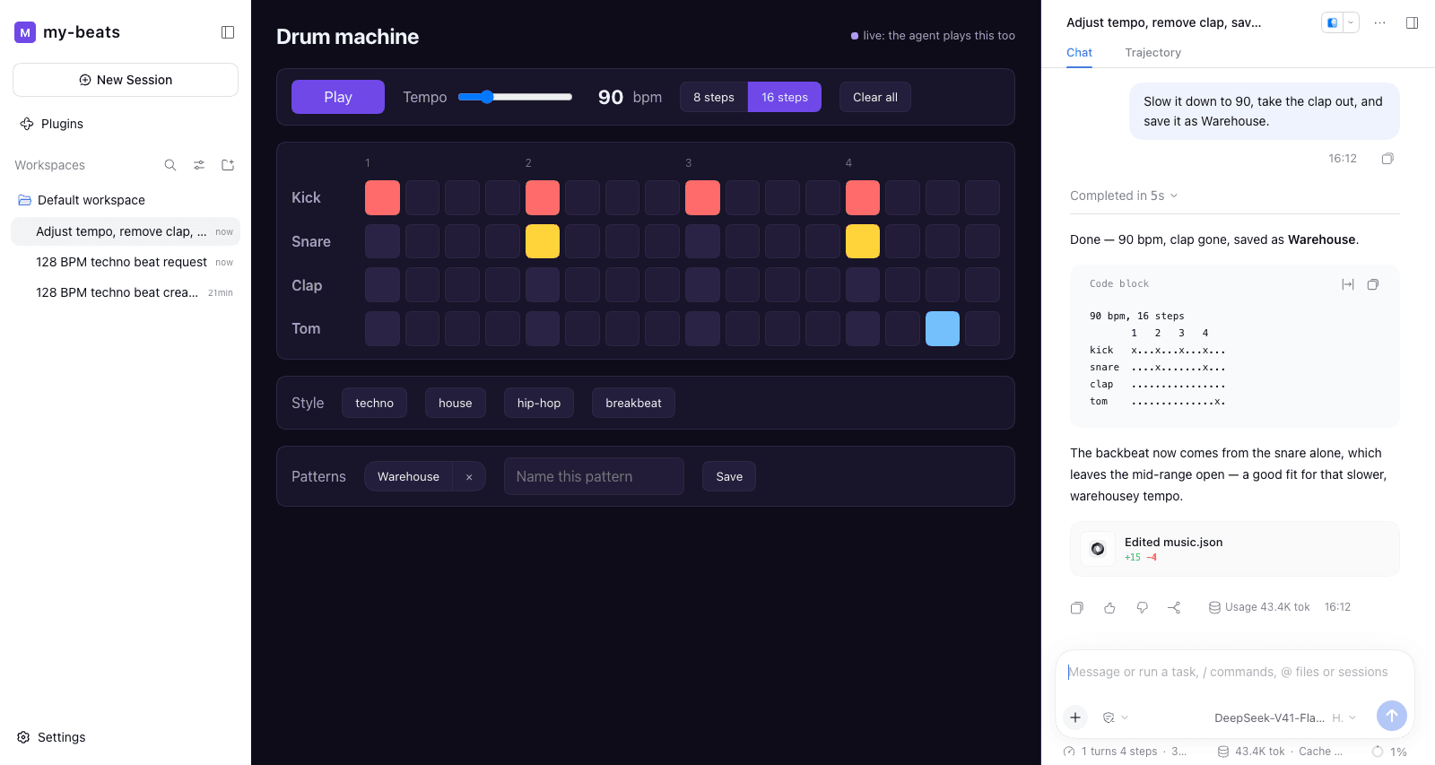This screenshot has width=1435, height=765.
Task: Switch to 8 steps
Action: [x=714, y=97]
